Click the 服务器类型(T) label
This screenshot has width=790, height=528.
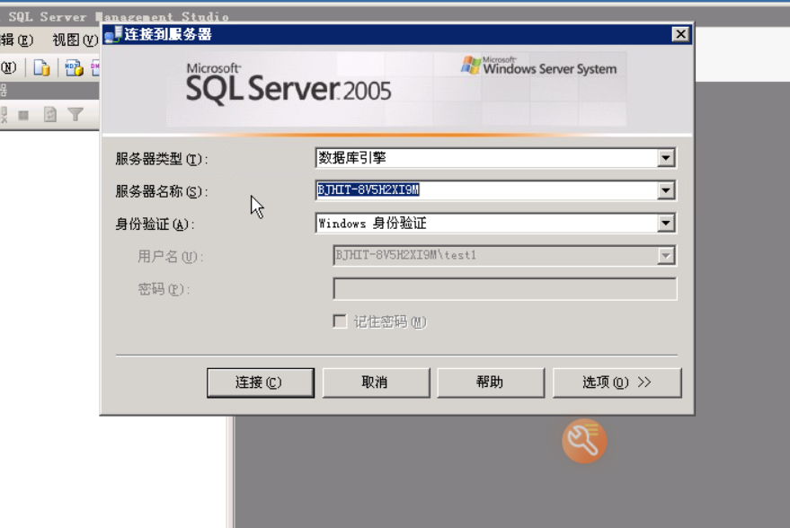[x=162, y=159]
